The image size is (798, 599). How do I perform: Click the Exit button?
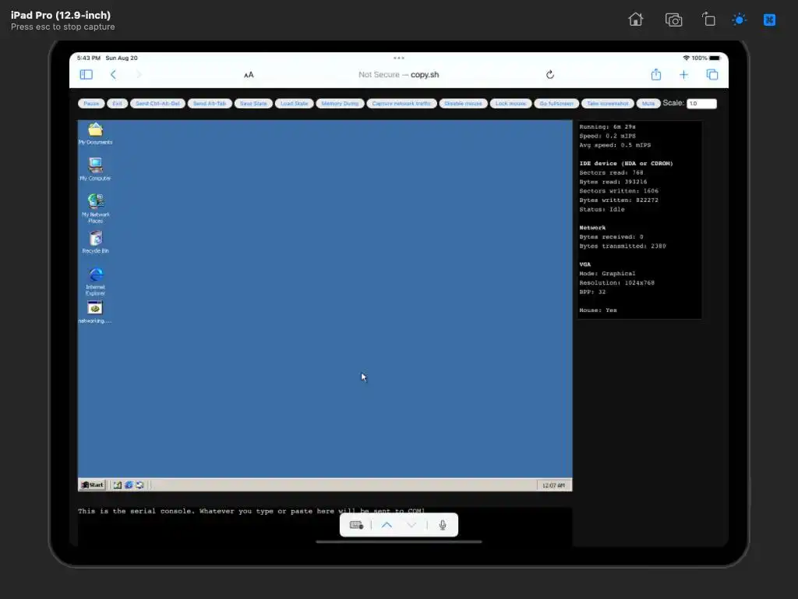tap(117, 104)
